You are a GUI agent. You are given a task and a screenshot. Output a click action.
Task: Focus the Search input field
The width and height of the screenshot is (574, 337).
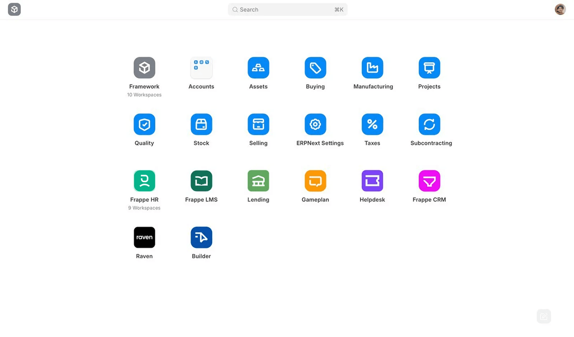288,10
